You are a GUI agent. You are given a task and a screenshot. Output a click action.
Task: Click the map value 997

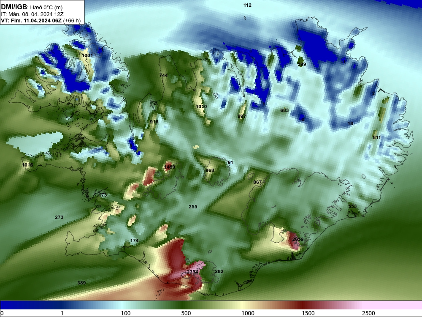point(242,116)
